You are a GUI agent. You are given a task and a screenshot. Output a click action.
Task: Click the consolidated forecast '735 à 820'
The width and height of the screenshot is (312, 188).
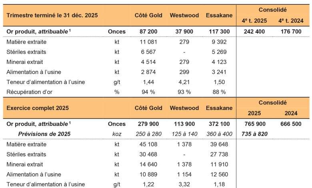click(254, 134)
